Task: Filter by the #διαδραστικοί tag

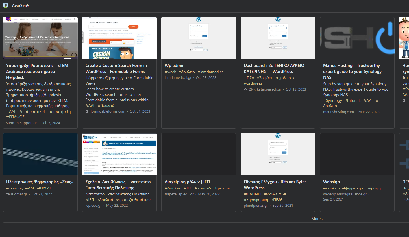Action: [x=32, y=111]
